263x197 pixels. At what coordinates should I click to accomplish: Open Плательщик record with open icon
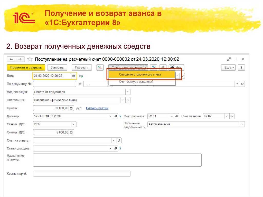[x=128, y=100]
